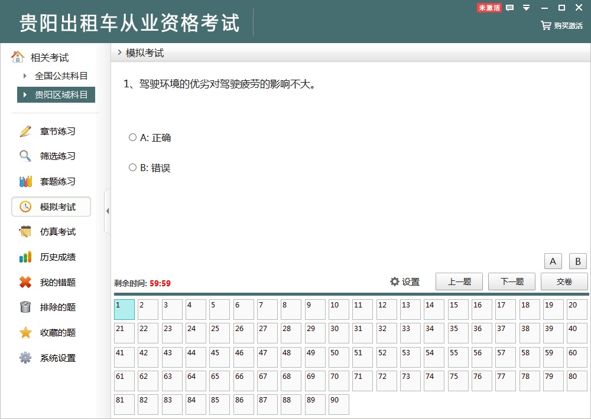The width and height of the screenshot is (591, 419).
Task: Click the books icon for 套题练习
Action: (x=25, y=182)
